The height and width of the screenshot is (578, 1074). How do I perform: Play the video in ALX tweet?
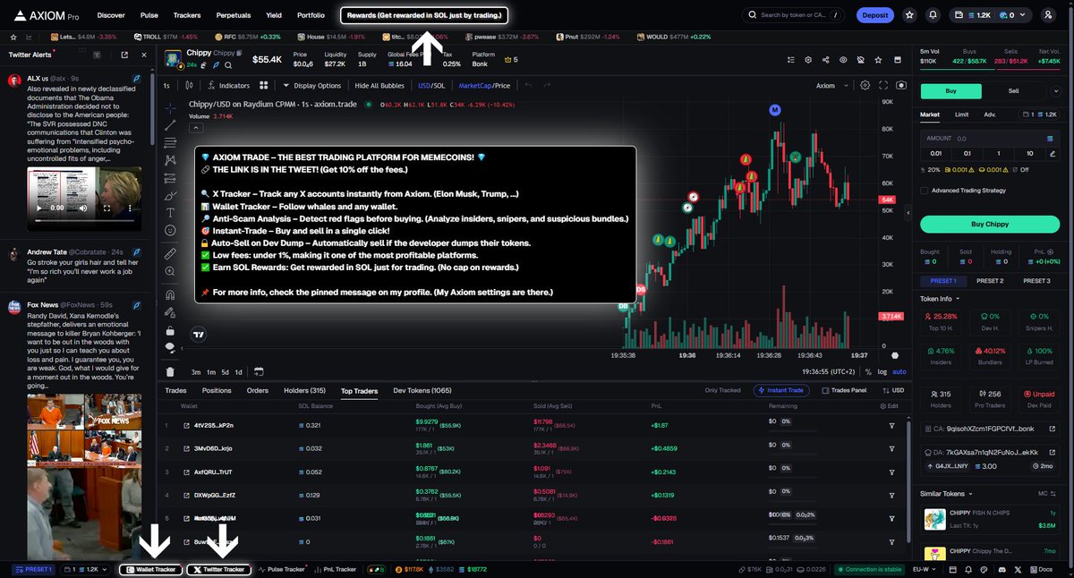click(40, 208)
